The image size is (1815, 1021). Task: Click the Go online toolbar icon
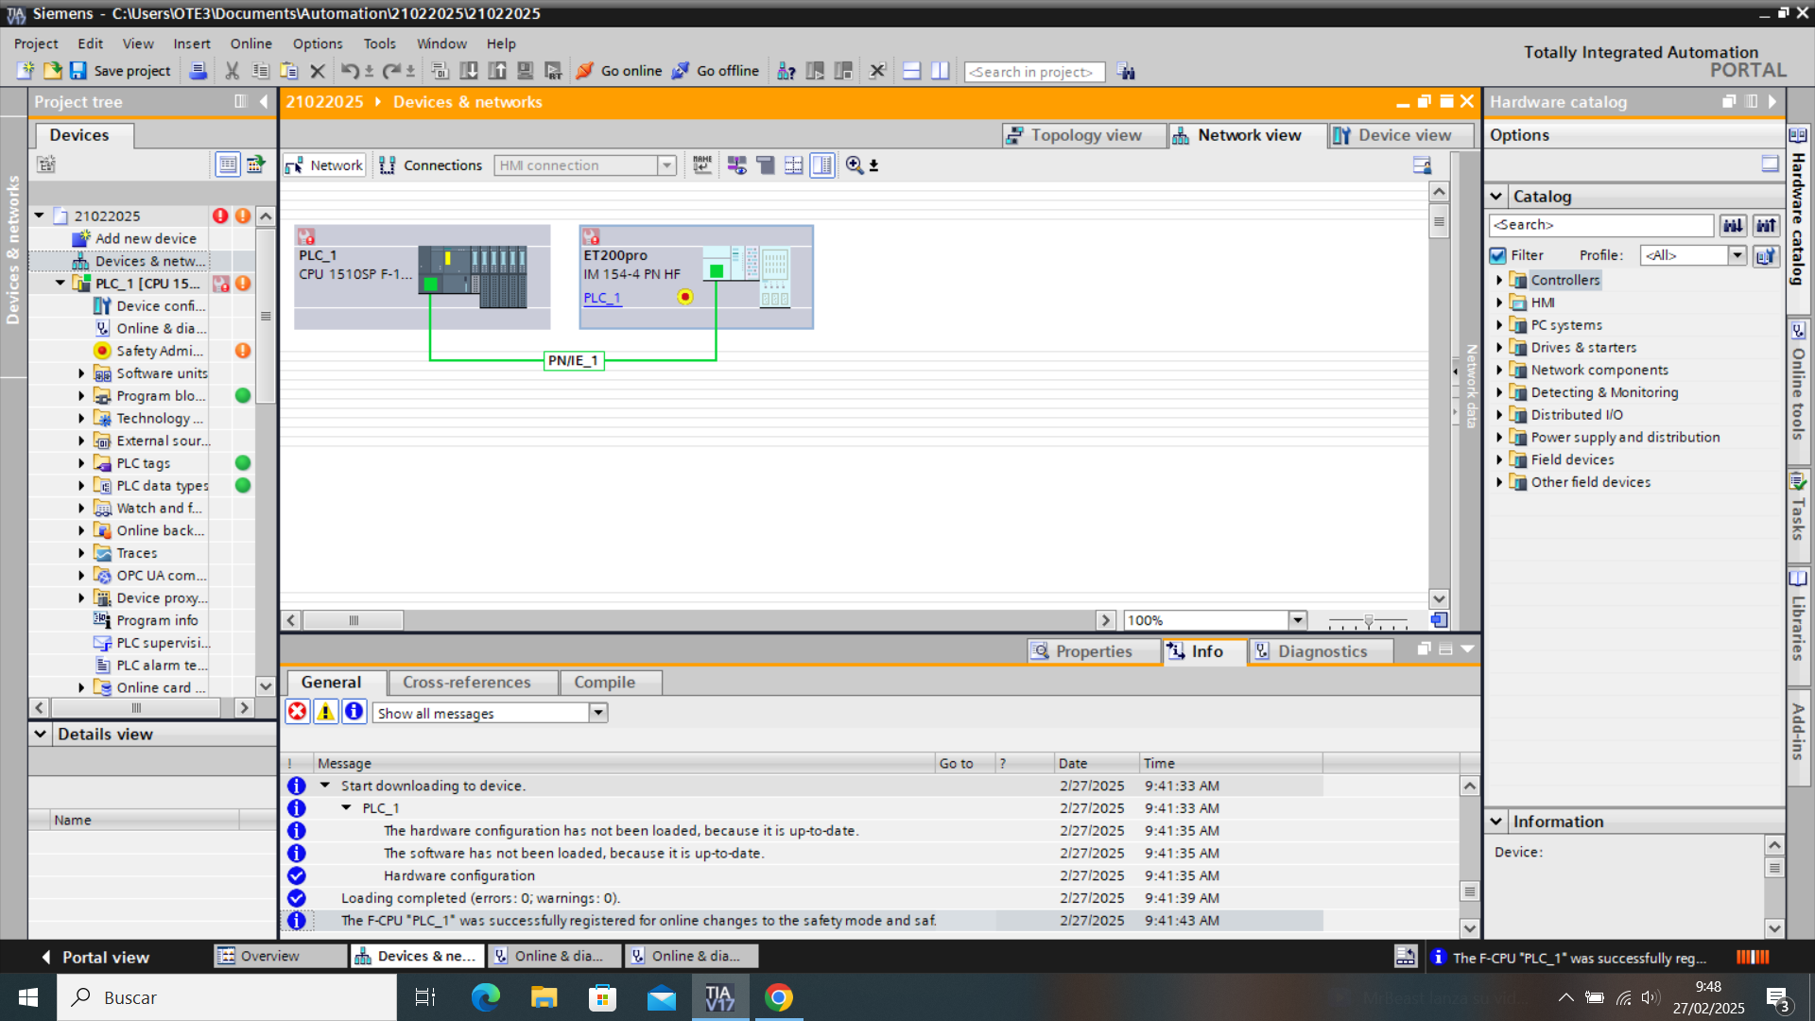click(x=585, y=71)
